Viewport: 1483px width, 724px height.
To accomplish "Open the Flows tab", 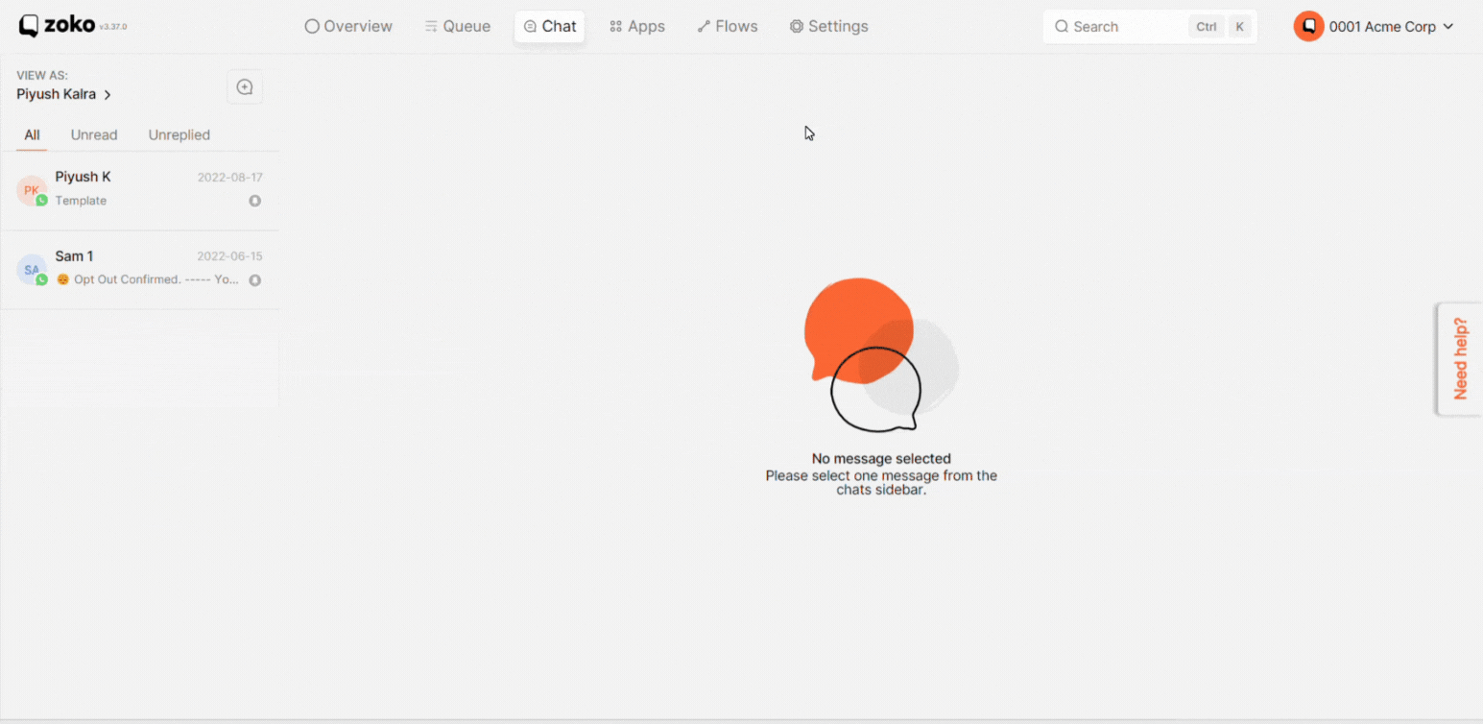I will click(x=728, y=27).
